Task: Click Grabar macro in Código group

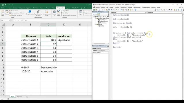Action: (x=14, y=11)
